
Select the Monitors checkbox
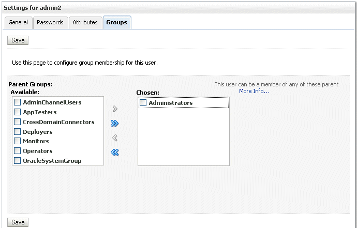pos(17,141)
